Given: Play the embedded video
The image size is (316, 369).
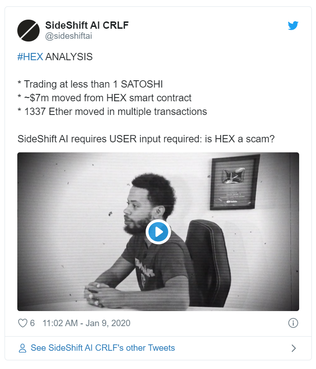Looking at the screenshot, I should pos(158,232).
